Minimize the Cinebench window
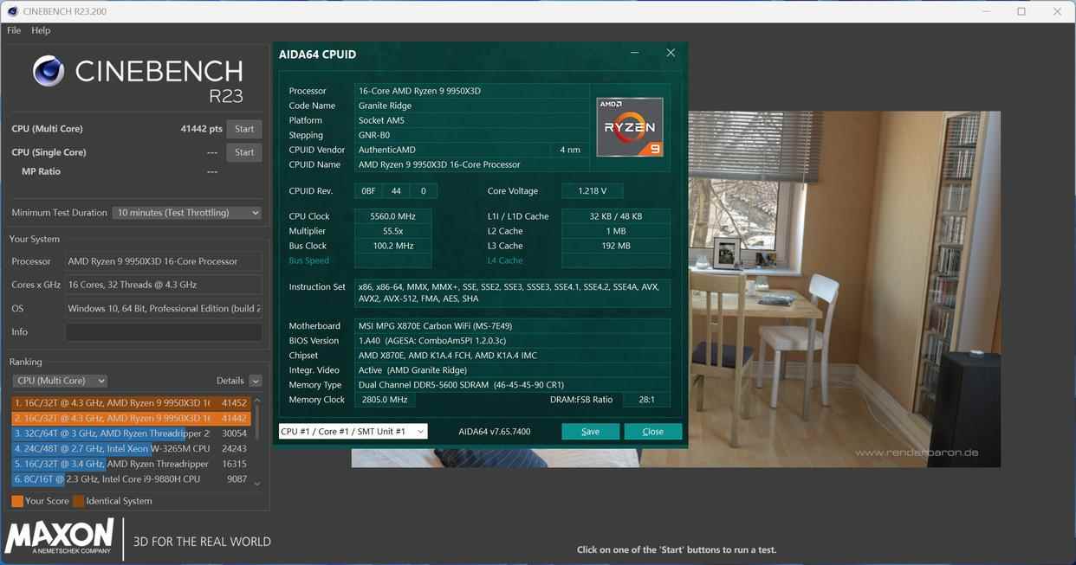Screen dimensions: 1076x565 [986, 11]
